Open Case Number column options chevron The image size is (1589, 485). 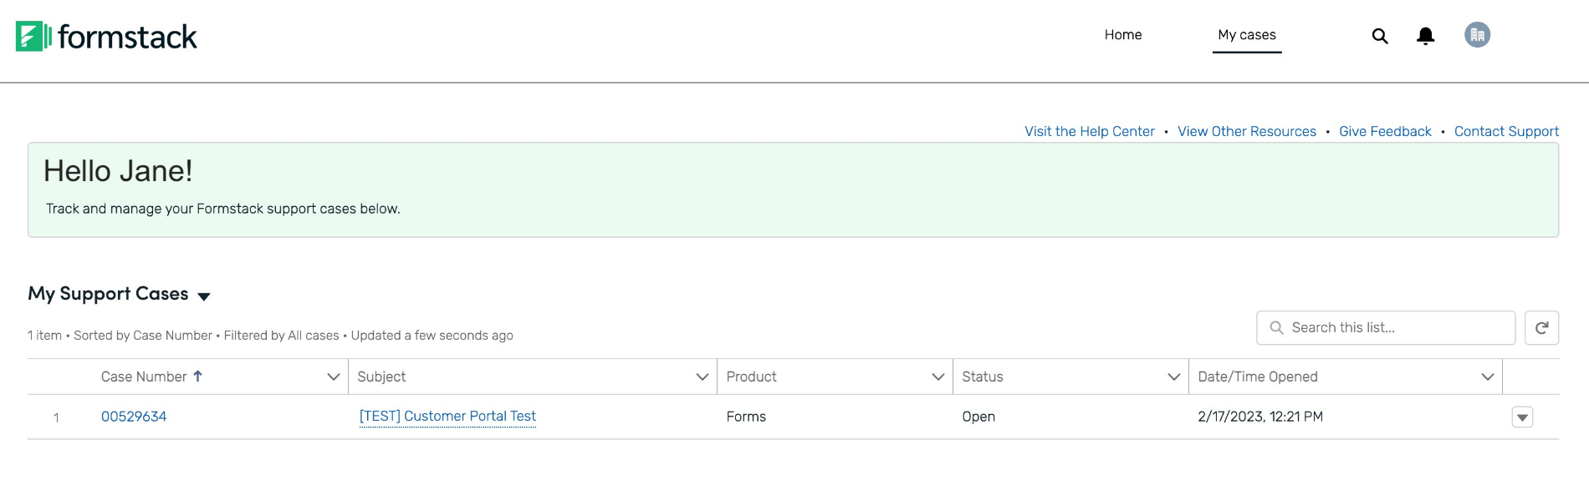(334, 377)
